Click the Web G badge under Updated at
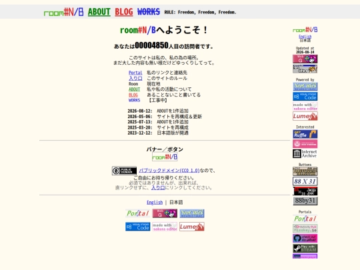 (305, 59)
